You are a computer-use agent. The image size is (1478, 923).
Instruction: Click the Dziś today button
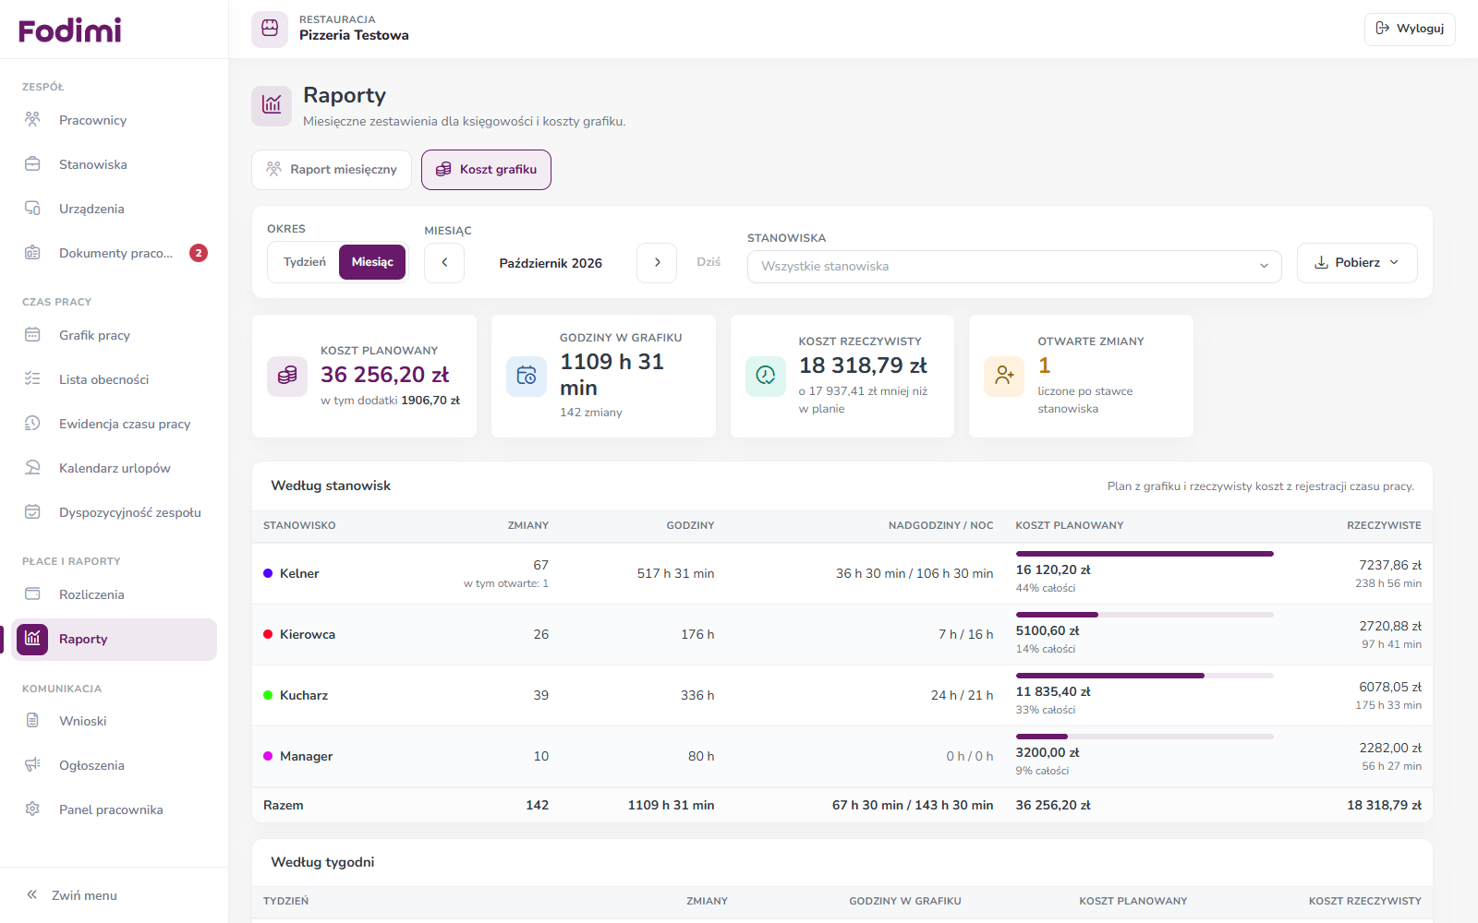(709, 262)
